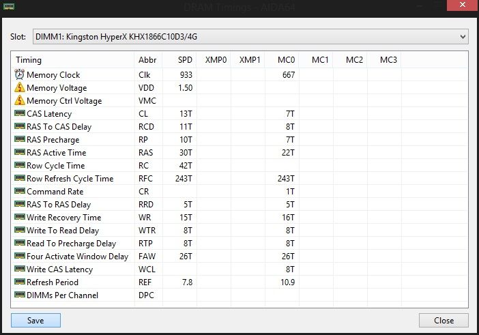Click the SPD CAS Latency value 13T
The height and width of the screenshot is (335, 479).
click(x=186, y=114)
